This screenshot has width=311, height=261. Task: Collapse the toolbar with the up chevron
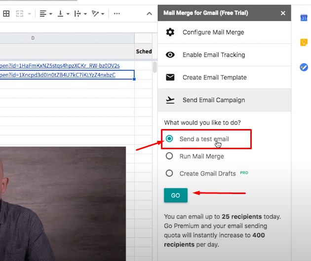pyautogui.click(x=150, y=14)
